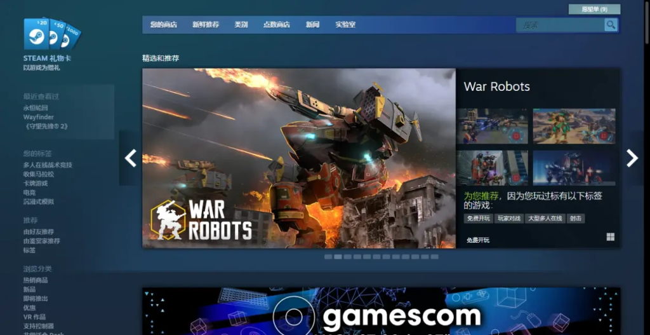Open recently viewed 《守望先锋® 2》
The width and height of the screenshot is (650, 335).
(46, 126)
